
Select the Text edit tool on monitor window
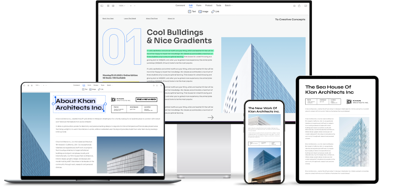click(192, 12)
